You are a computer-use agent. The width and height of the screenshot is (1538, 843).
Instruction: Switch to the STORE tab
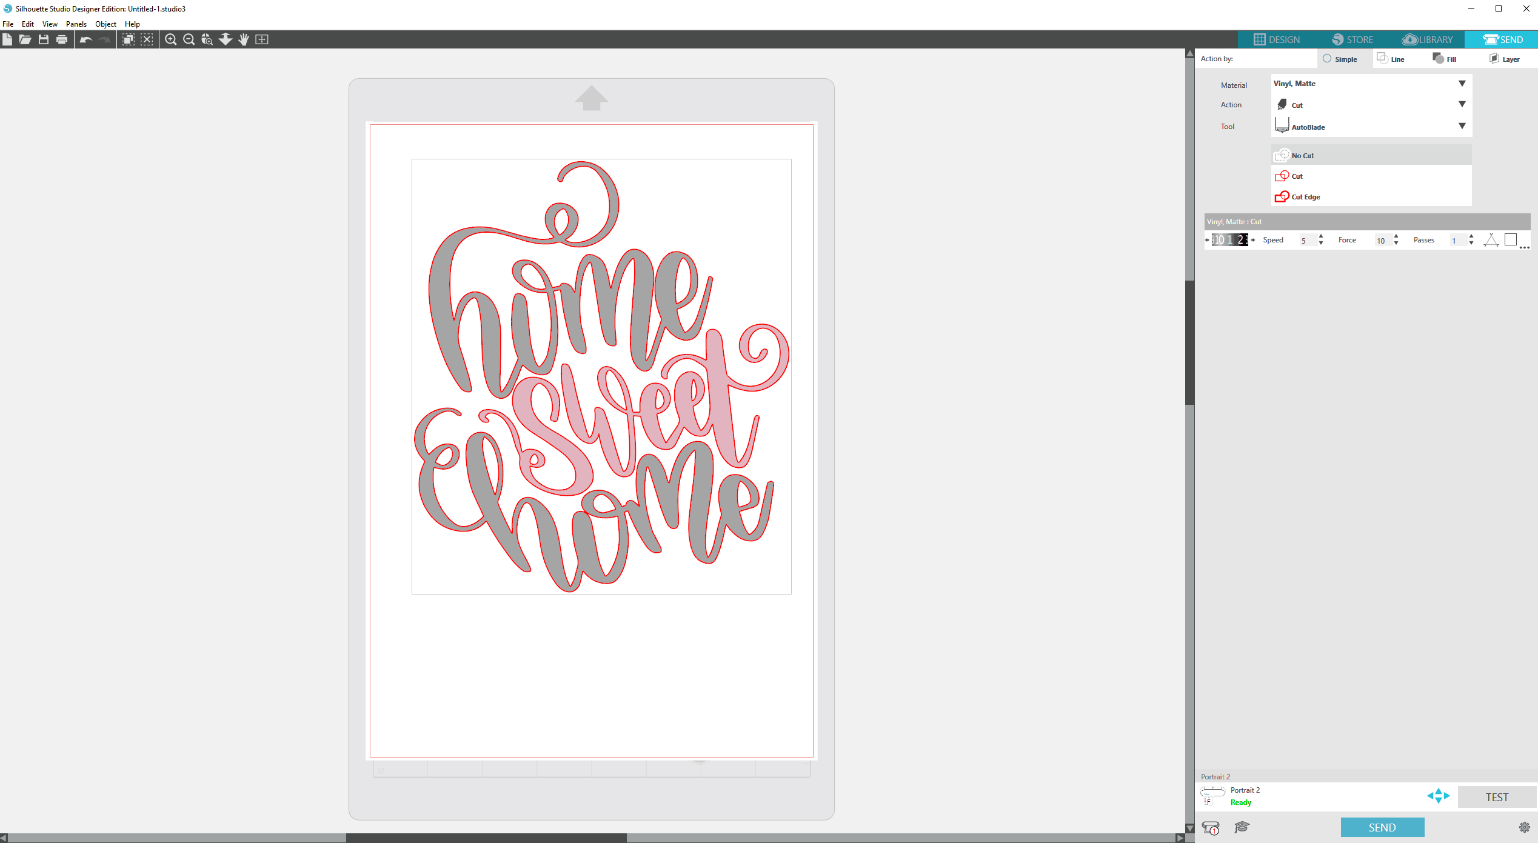1351,39
